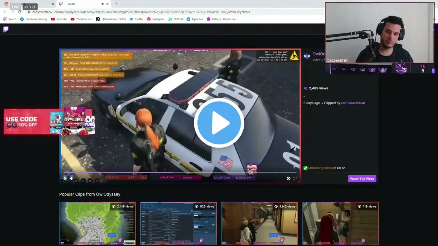
Task: Mute the clip using the player volume icon
Action: click(72, 178)
